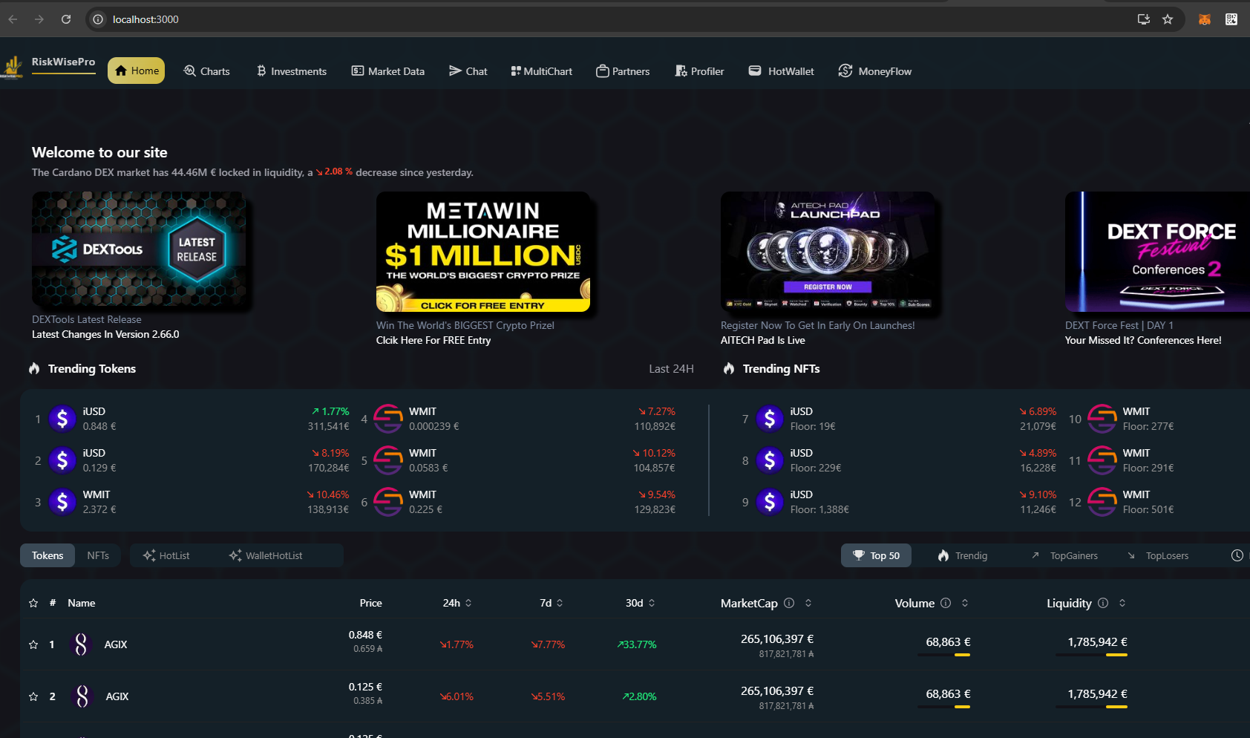Select the WMIT token icon priced 0.000239 €

tap(388, 419)
